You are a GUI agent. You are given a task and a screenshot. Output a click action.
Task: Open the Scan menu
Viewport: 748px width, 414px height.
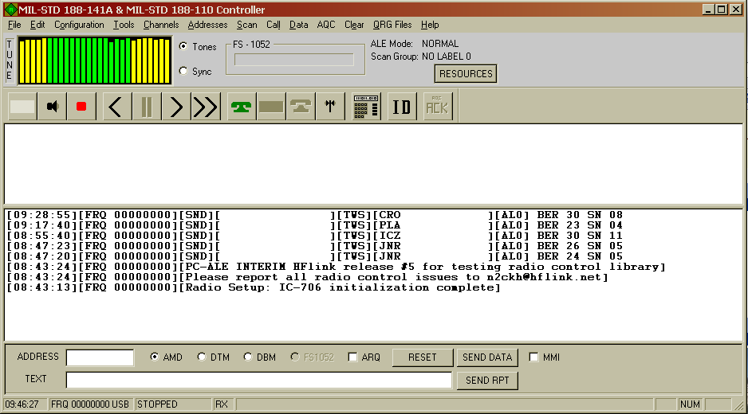click(x=246, y=25)
